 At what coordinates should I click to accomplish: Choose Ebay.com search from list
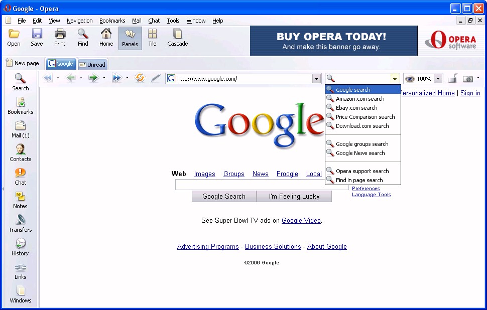(363, 108)
